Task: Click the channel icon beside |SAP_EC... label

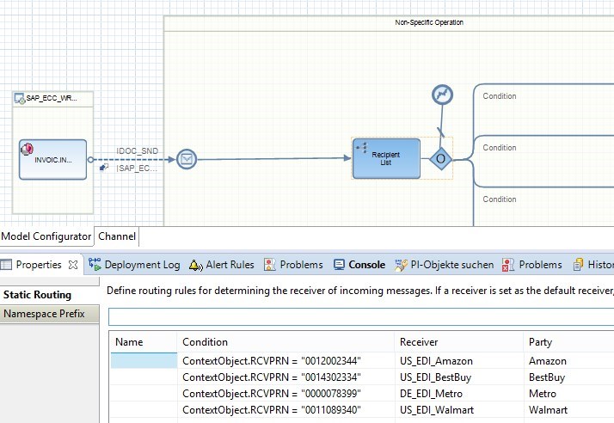Action: [x=104, y=168]
